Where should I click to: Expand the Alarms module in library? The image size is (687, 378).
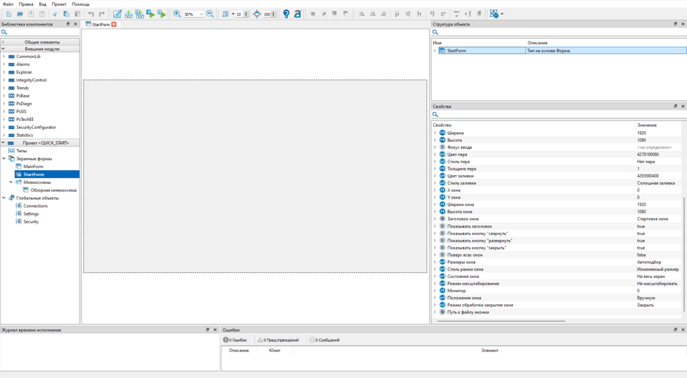click(x=4, y=64)
